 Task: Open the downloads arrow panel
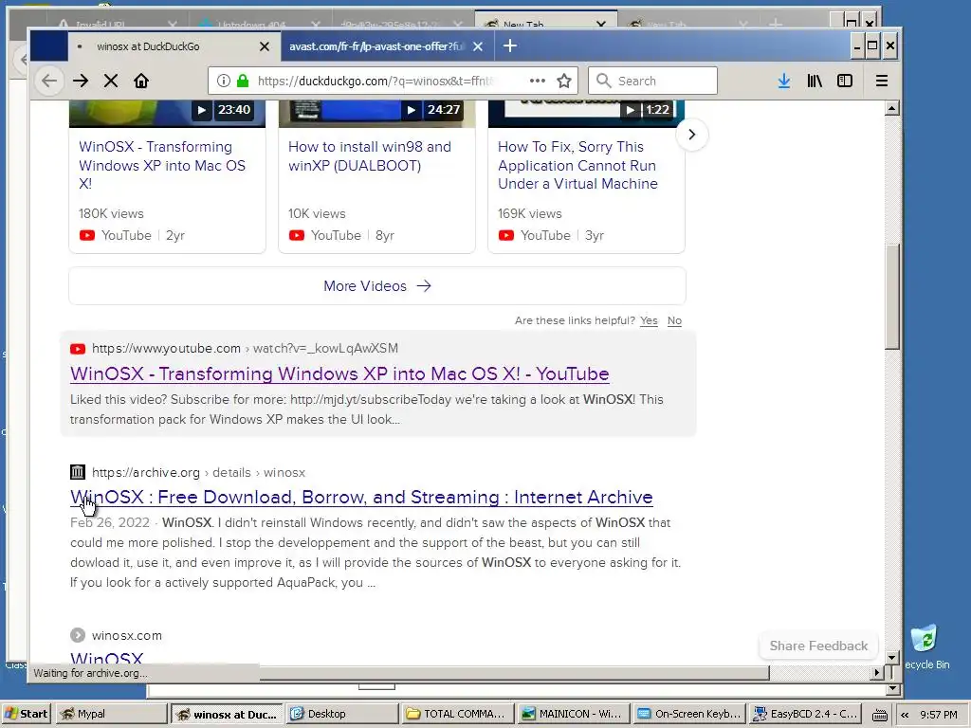(x=784, y=81)
